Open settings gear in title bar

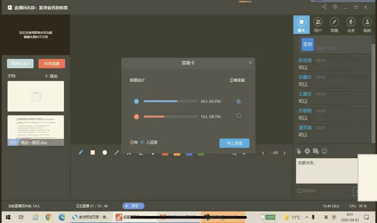[335, 7]
